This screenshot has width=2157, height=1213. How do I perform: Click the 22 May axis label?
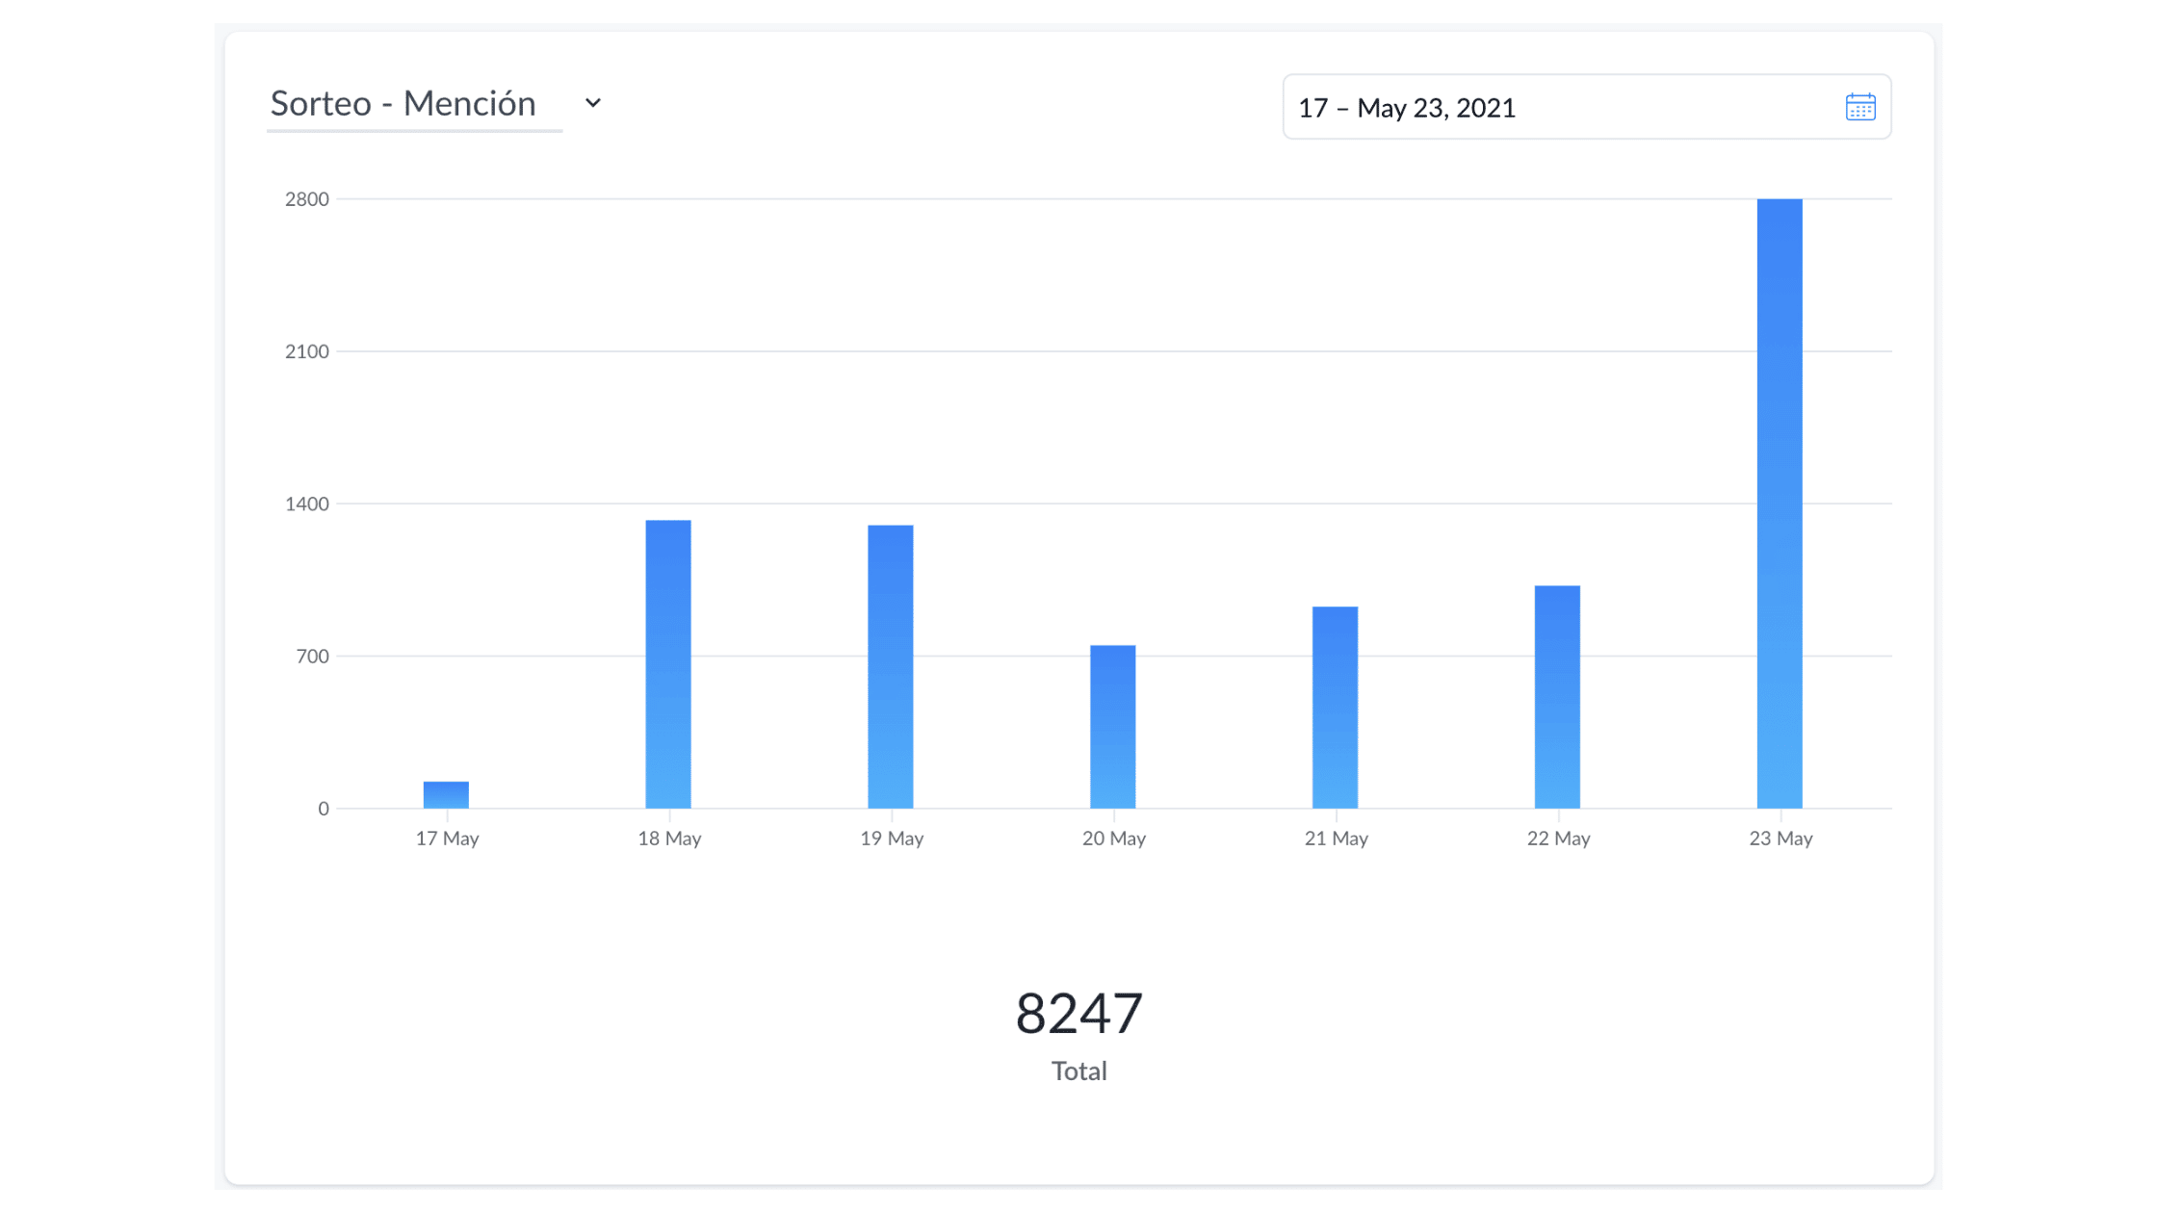(1559, 839)
